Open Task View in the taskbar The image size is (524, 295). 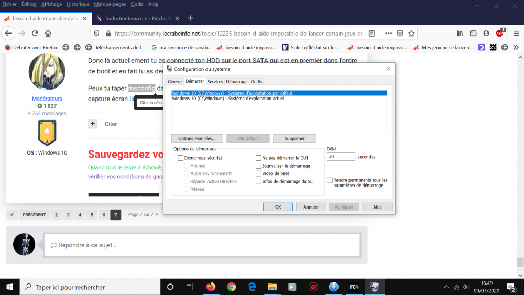pyautogui.click(x=190, y=287)
